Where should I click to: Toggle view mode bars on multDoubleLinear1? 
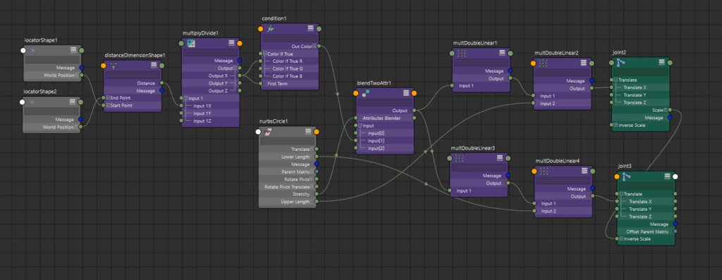502,54
